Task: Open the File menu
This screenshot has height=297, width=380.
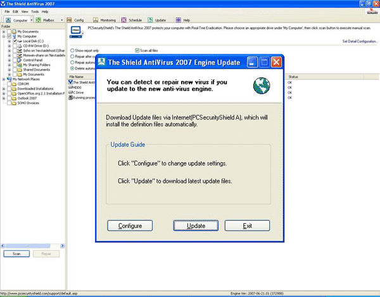Action: (7, 11)
